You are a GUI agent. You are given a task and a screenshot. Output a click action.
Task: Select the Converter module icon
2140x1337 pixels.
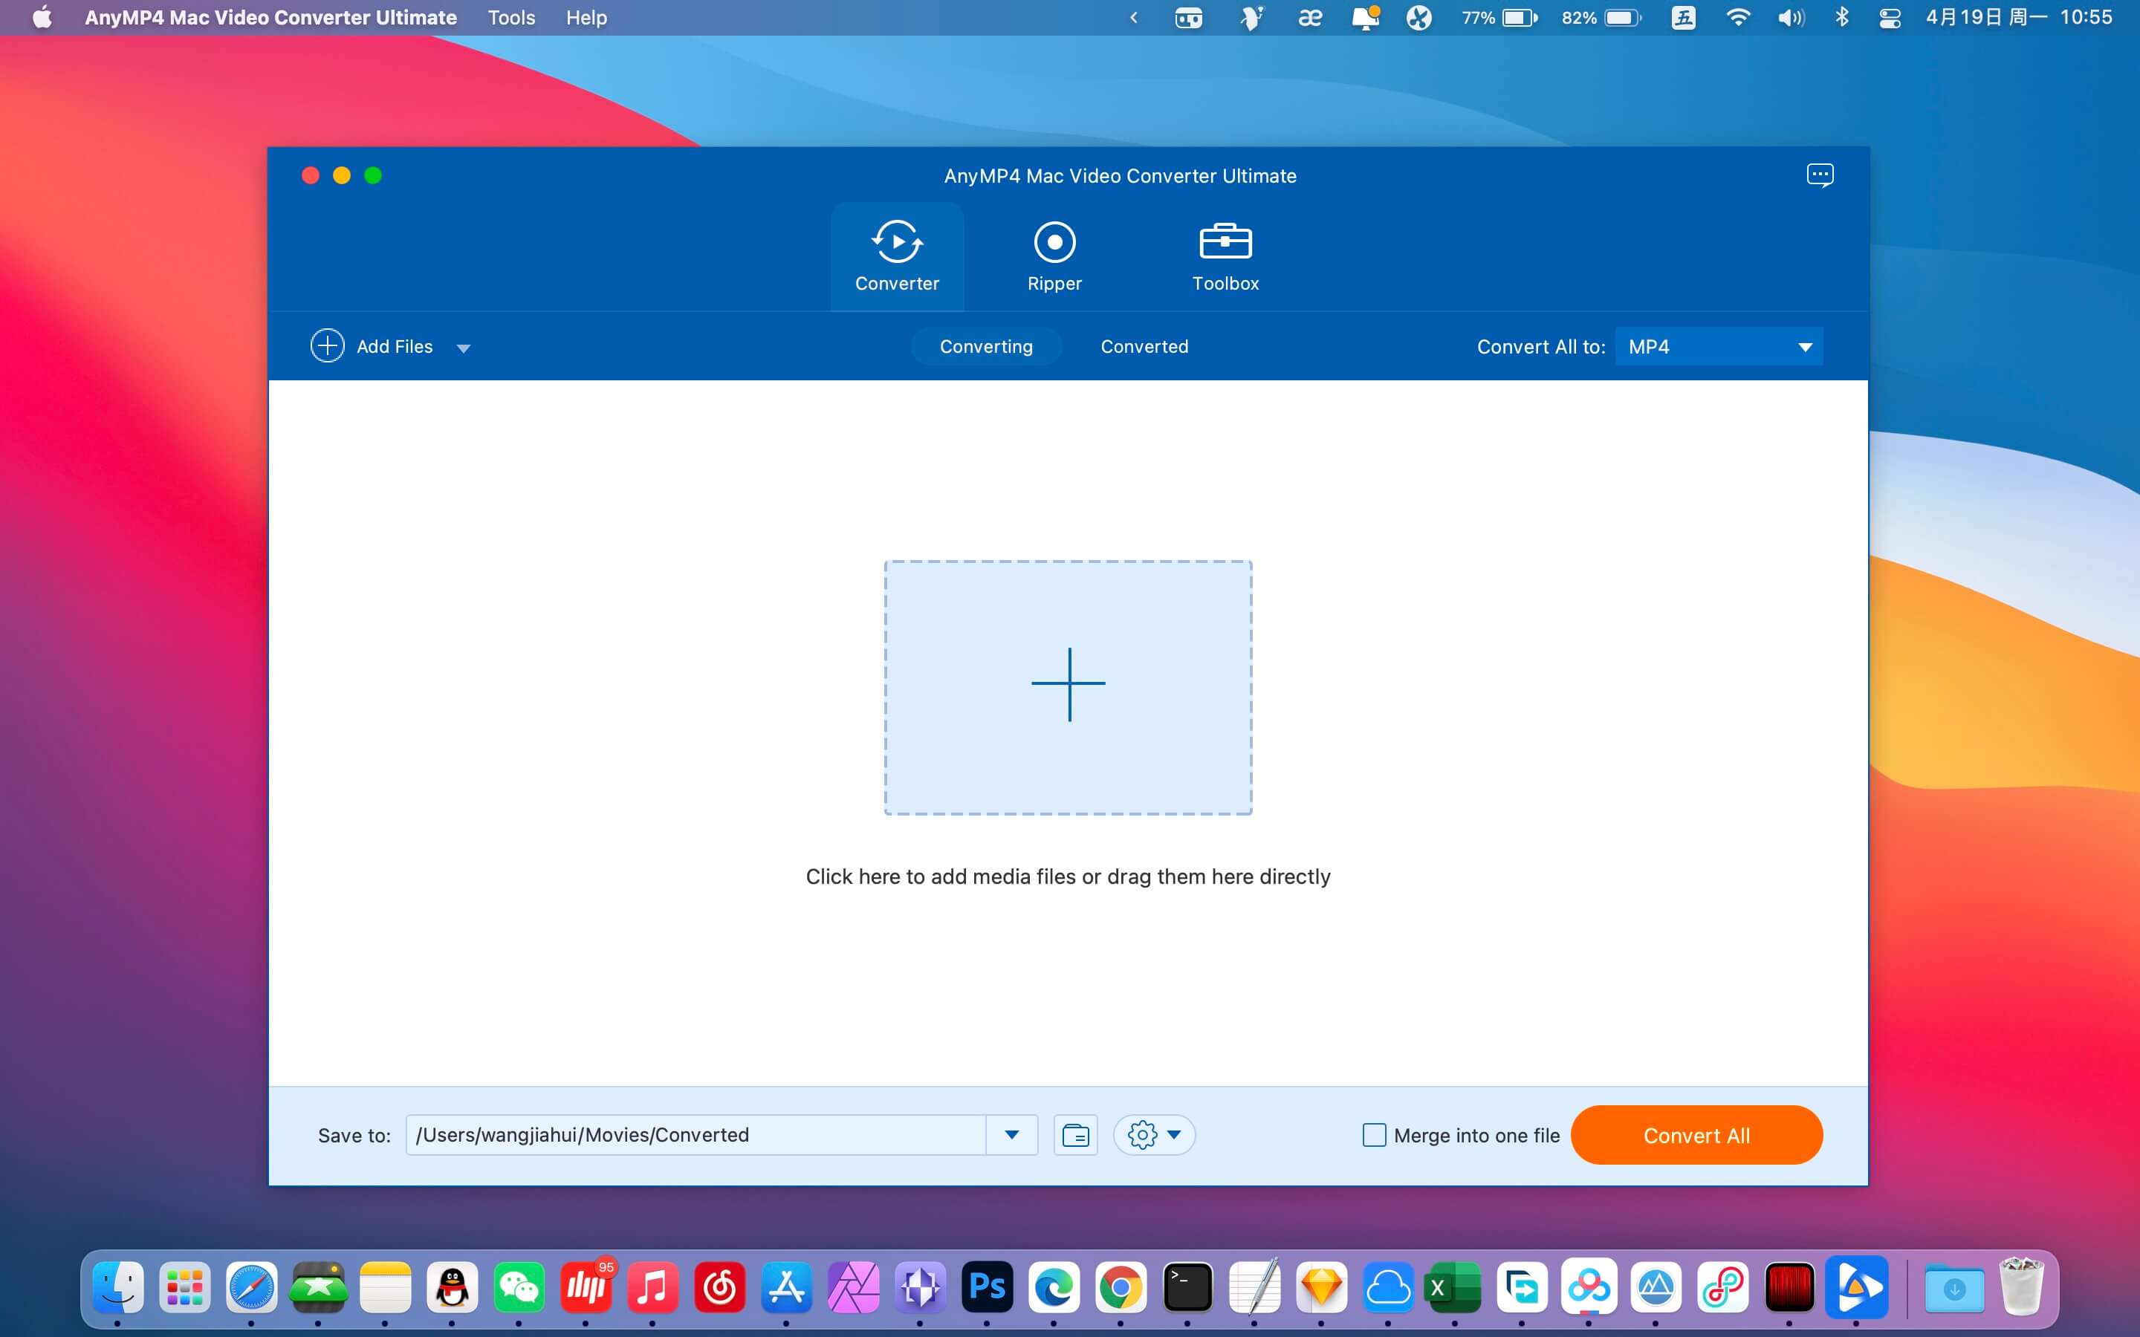click(897, 242)
